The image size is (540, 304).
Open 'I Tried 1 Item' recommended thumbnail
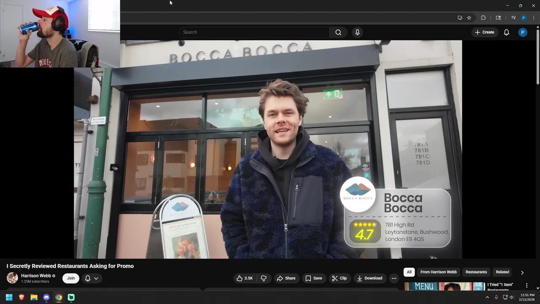tap(445, 286)
